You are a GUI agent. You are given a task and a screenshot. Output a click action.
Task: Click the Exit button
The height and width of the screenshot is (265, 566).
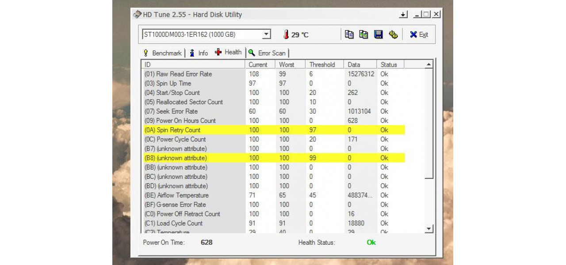pyautogui.click(x=419, y=34)
